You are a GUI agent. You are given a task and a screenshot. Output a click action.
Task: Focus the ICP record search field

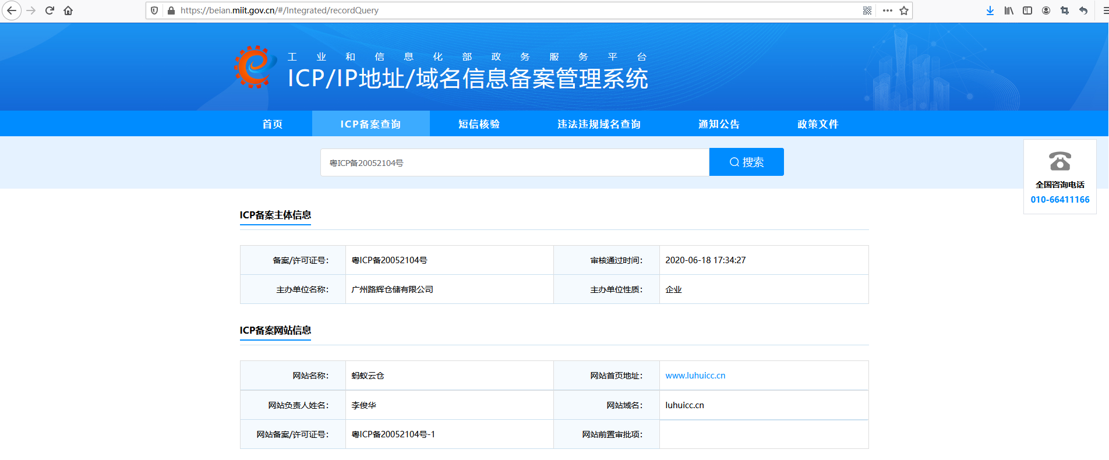(x=515, y=162)
